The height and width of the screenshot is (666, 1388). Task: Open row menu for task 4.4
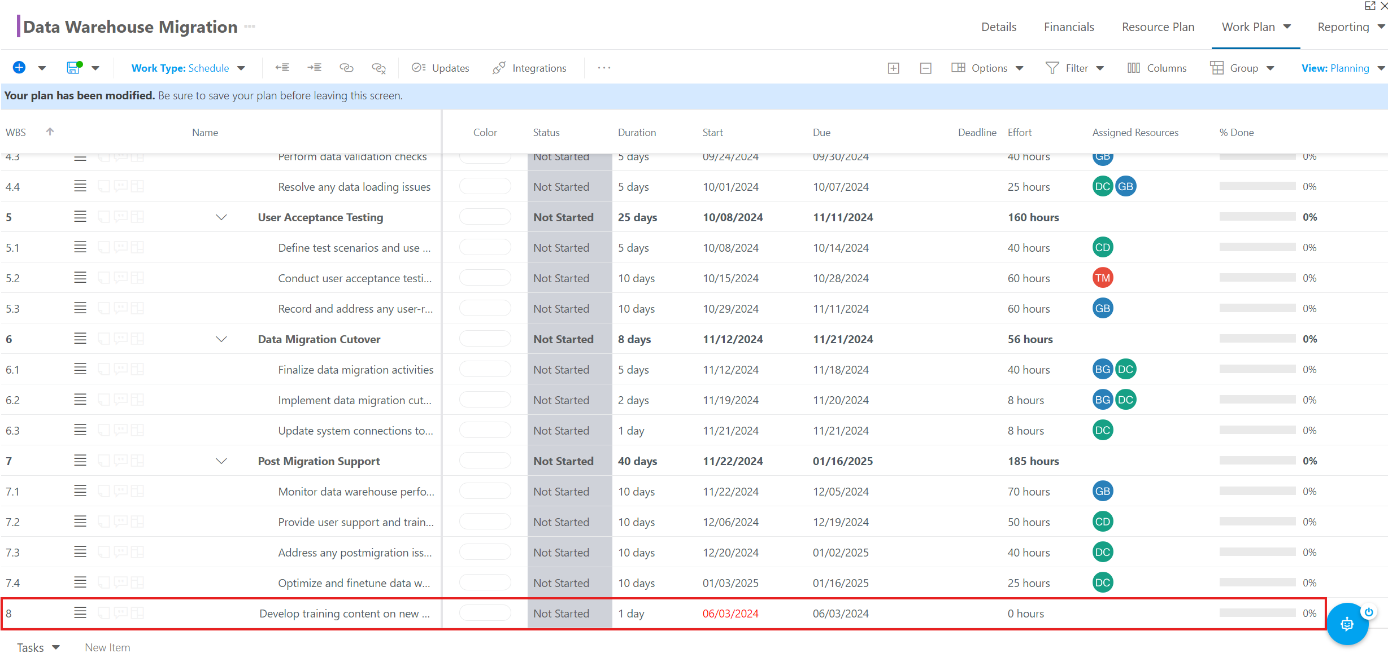click(80, 186)
